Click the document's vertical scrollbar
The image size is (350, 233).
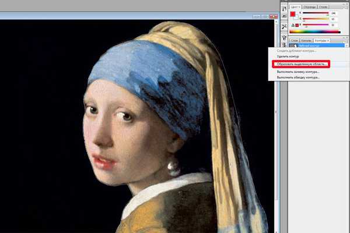click(276, 126)
